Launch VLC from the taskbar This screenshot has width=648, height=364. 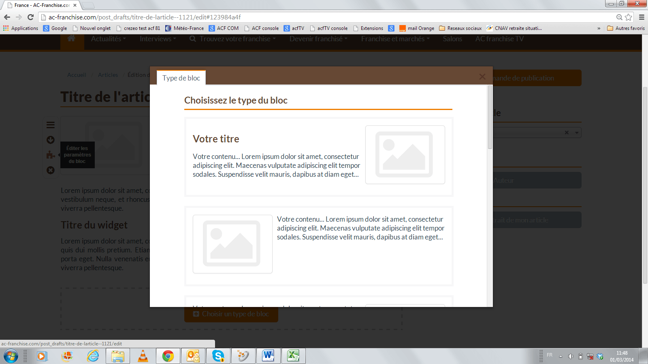[x=143, y=356]
